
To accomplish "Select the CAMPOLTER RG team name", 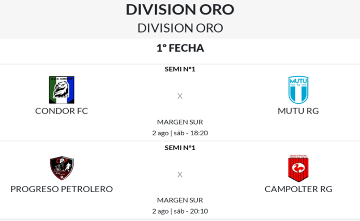I will pyautogui.click(x=298, y=189).
